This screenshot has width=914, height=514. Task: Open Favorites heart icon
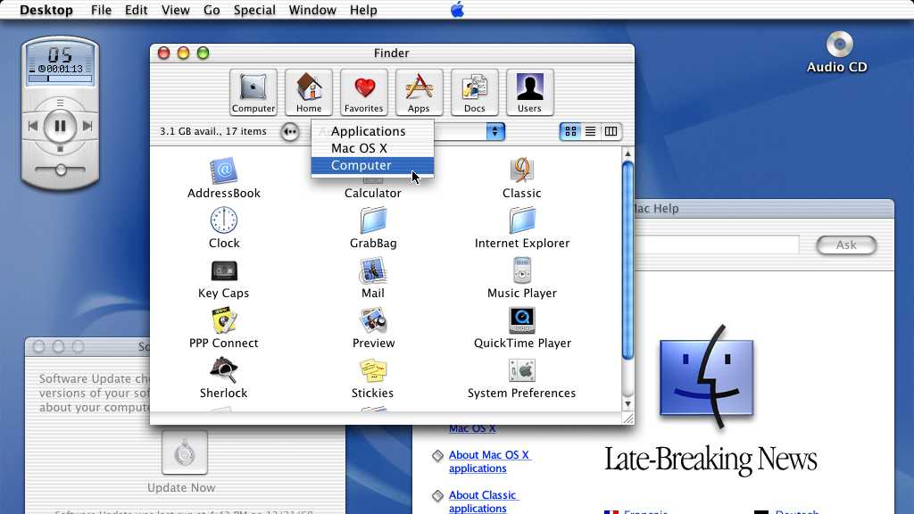pyautogui.click(x=364, y=92)
